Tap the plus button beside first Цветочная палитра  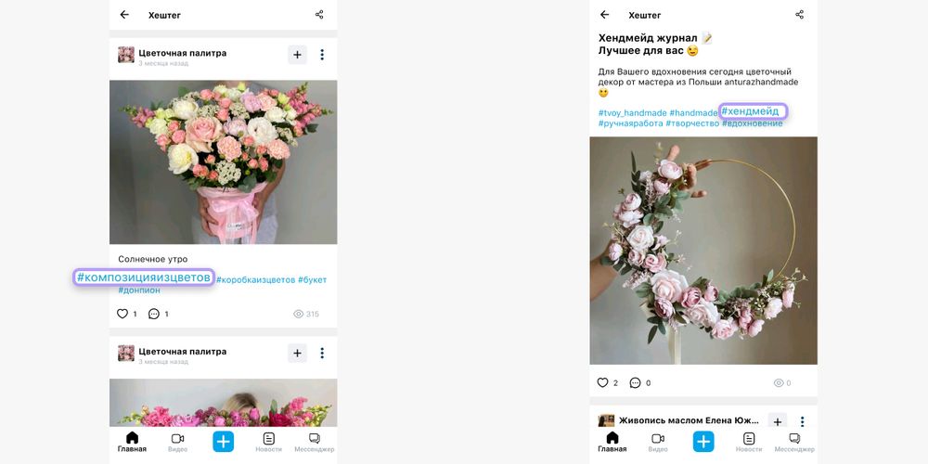coord(297,54)
